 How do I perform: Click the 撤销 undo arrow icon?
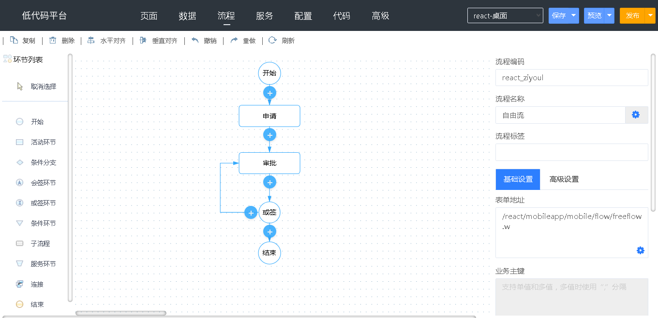point(195,40)
